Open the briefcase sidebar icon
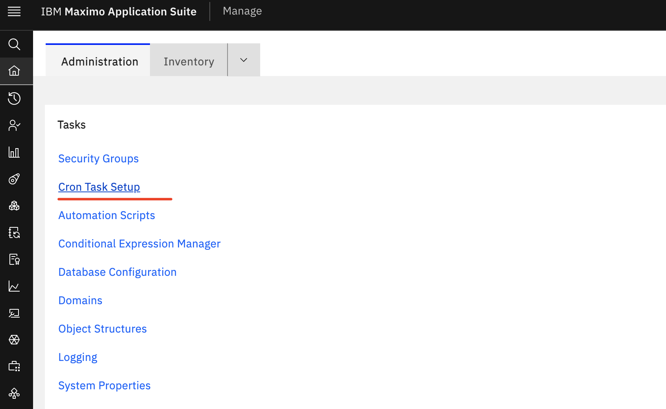Viewport: 666px width, 409px height. [14, 366]
